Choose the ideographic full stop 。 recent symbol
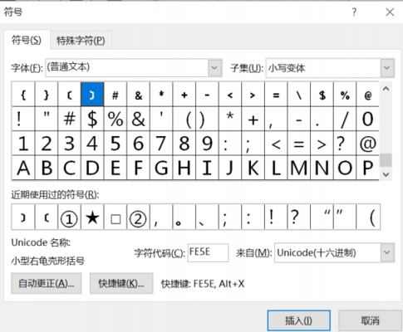403x332 pixels. 184,217
